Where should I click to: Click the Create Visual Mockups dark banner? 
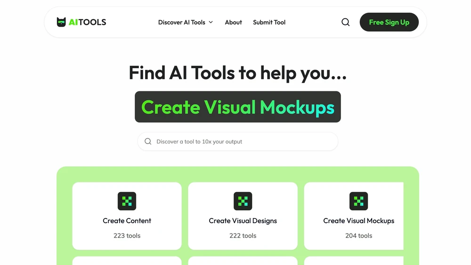tap(237, 107)
